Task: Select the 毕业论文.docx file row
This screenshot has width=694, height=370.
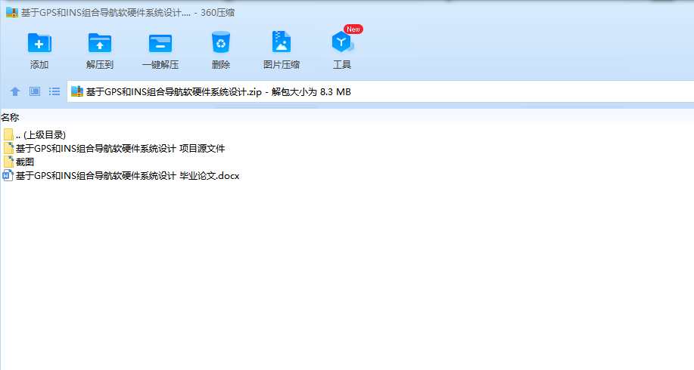Action: click(121, 176)
